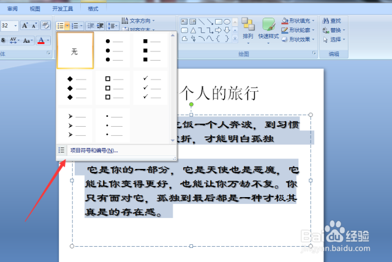The image size is (392, 262).
Task: Open the font size 32 combo box
Action: [x=9, y=26]
